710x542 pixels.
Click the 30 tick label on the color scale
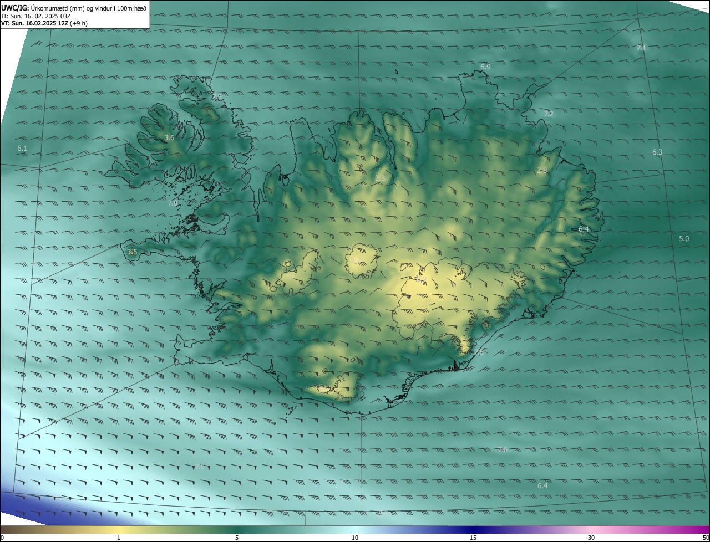[x=591, y=538]
